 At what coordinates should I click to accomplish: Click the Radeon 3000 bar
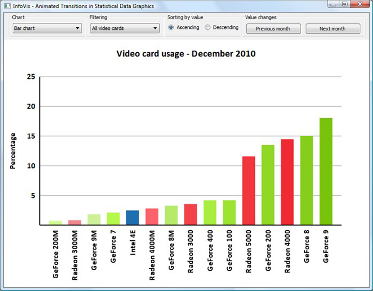click(191, 214)
